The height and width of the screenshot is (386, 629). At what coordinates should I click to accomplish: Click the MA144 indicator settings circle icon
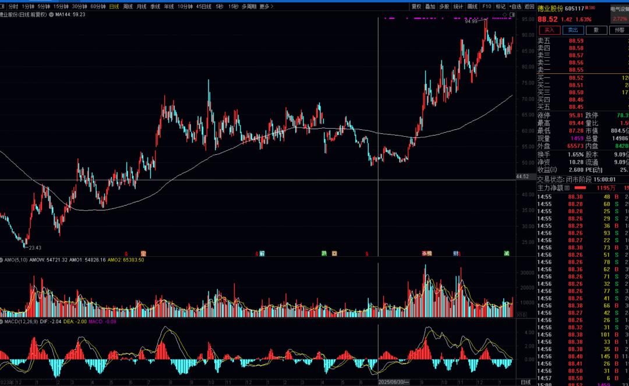pos(51,15)
